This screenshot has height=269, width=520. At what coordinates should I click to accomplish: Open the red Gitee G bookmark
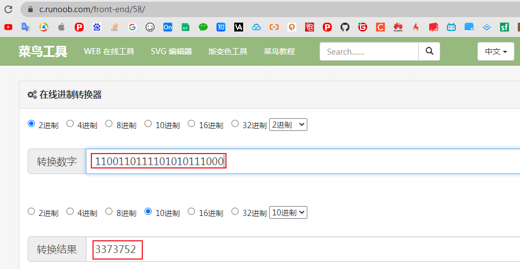[363, 27]
